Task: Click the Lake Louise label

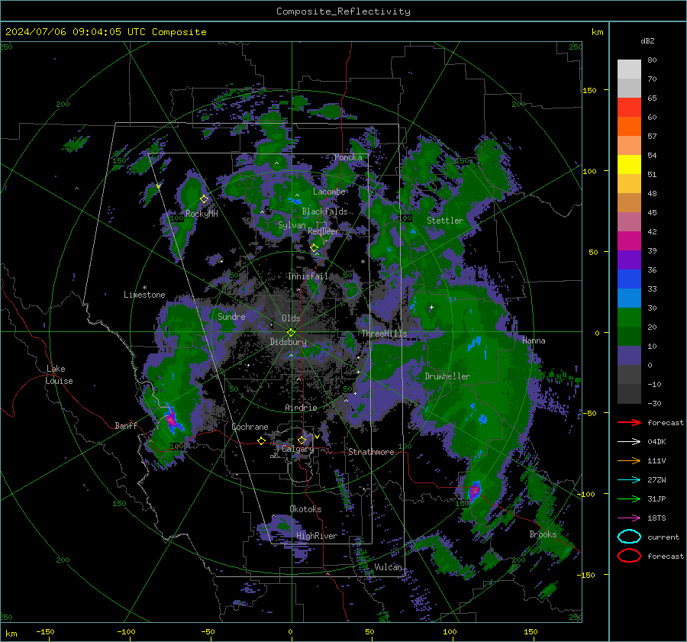Action: pos(60,375)
